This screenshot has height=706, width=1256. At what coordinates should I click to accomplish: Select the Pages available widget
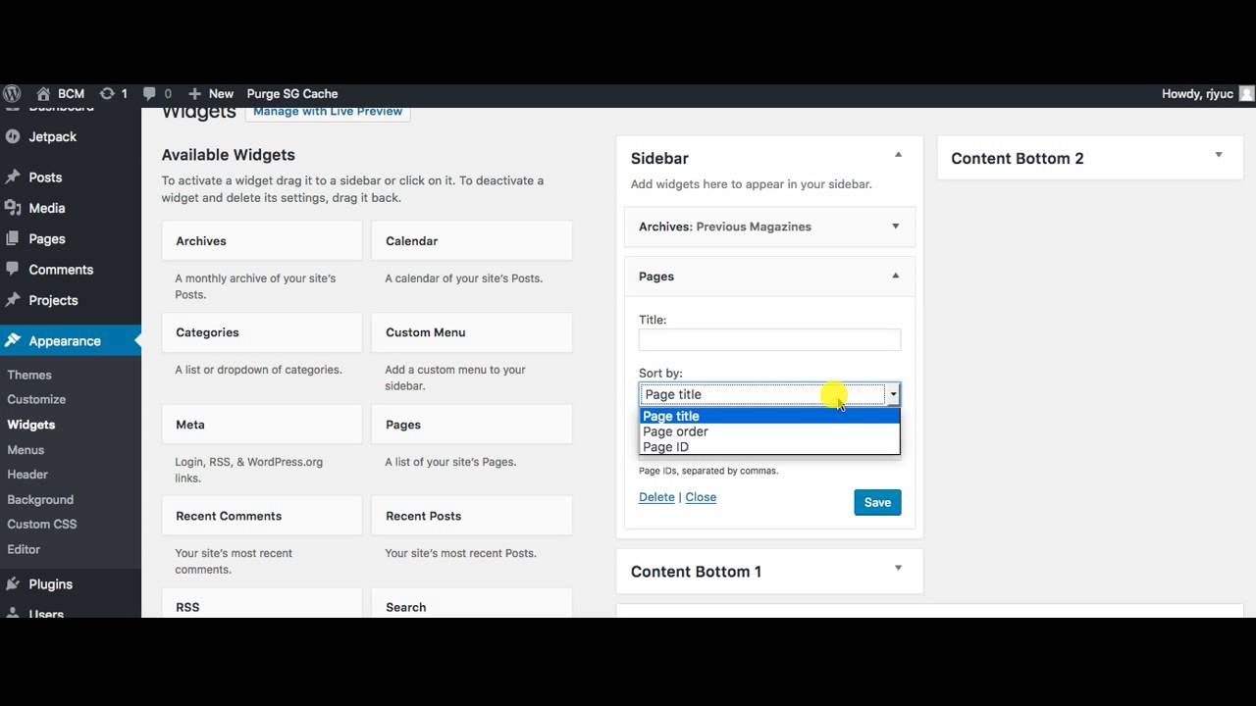(472, 425)
